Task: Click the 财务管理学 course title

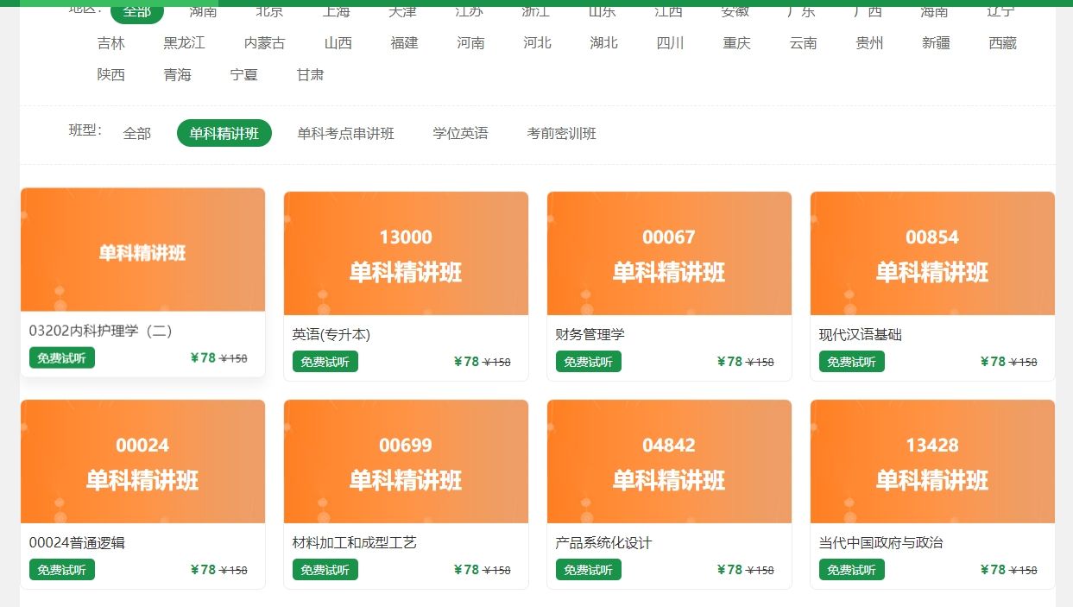Action: pos(590,334)
